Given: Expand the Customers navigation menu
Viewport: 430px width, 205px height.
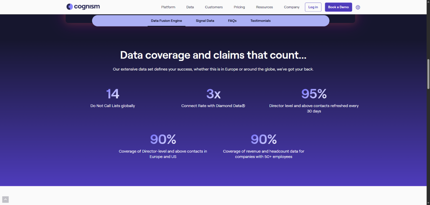Looking at the screenshot, I should coord(214,7).
